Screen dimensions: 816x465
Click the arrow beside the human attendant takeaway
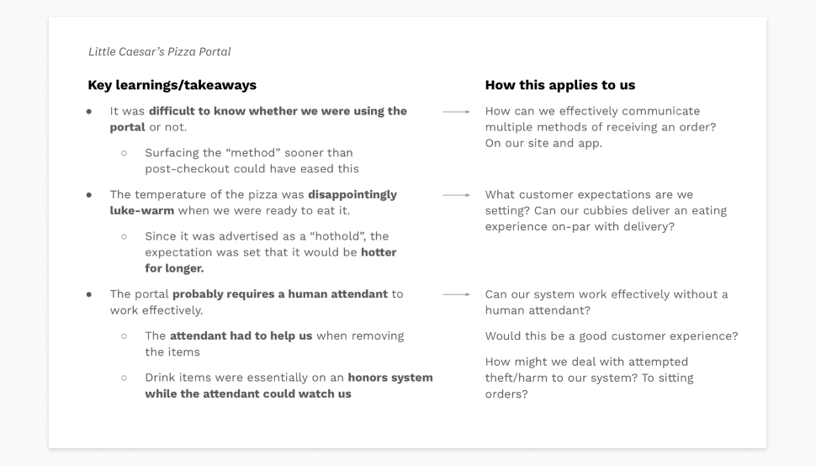[455, 295]
